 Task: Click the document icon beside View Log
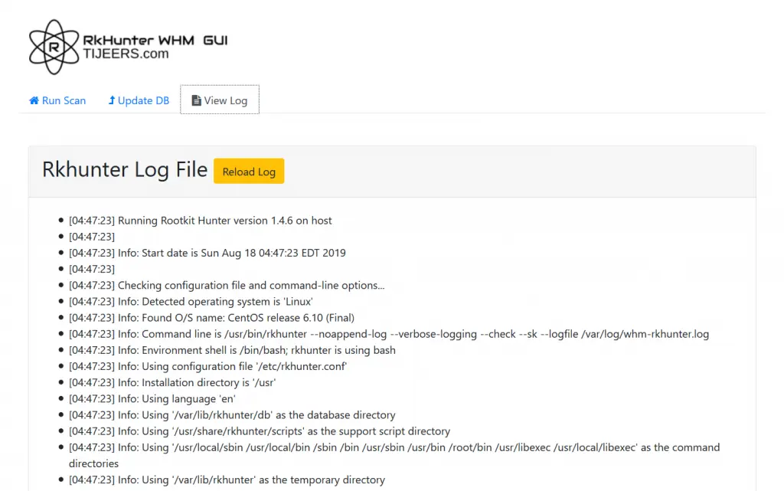point(196,100)
